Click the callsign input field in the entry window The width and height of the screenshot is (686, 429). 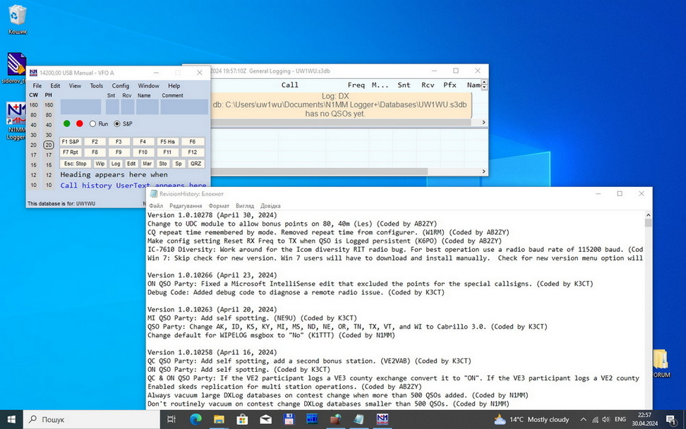coord(80,107)
